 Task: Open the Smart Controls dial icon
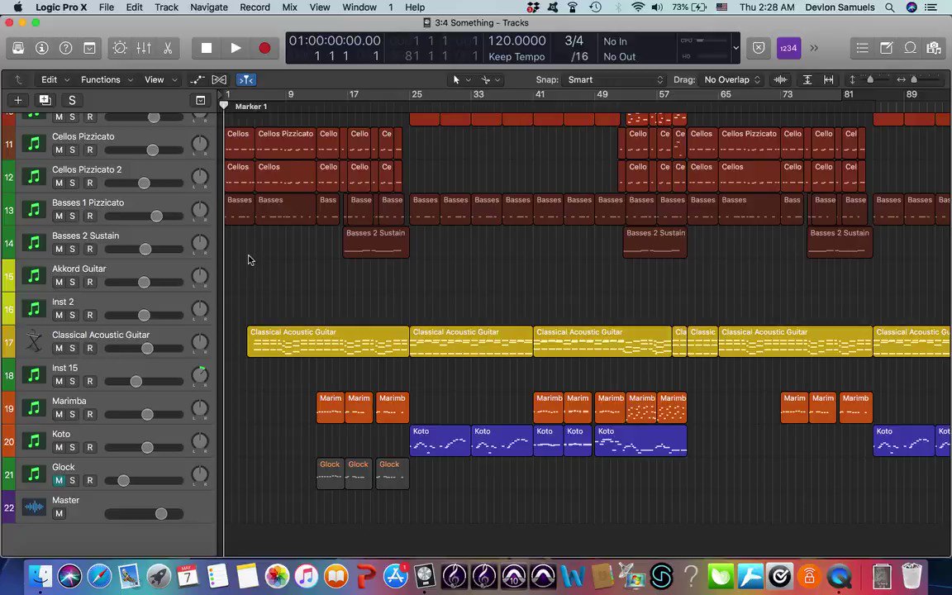click(x=120, y=48)
